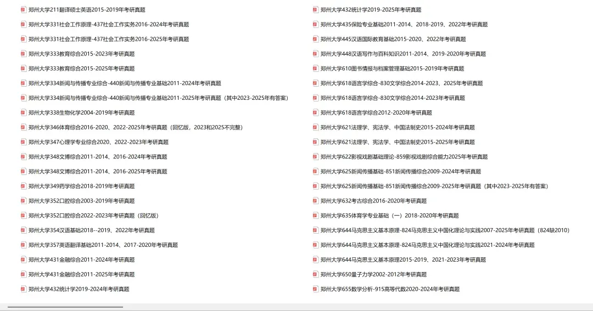Click the PDF icon for 郑州大学352口腔综合2003-2019
Screen dimensions: 593x311
pos(24,201)
